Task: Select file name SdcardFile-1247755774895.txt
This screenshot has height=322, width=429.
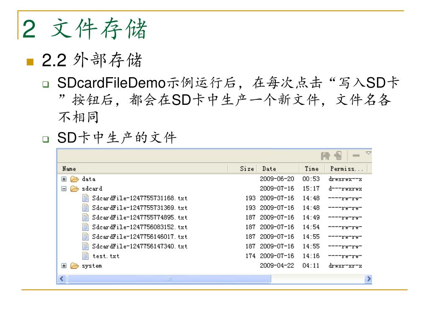Action: coord(140,218)
